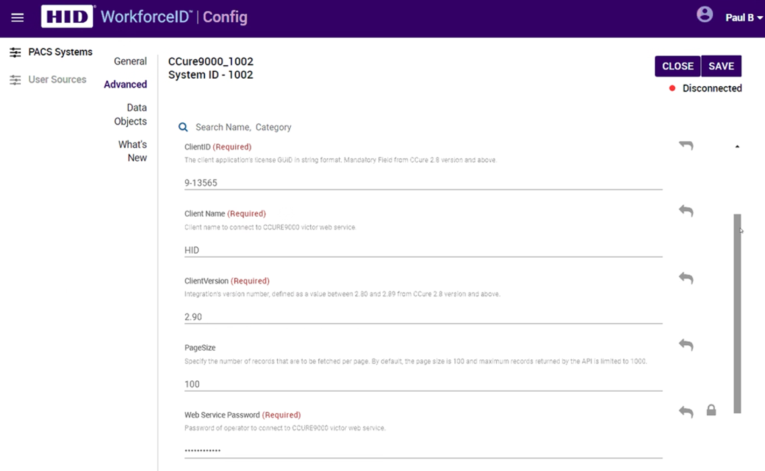This screenshot has width=765, height=471.
Task: Reset Web Service Password with undo arrow
Action: pyautogui.click(x=686, y=412)
